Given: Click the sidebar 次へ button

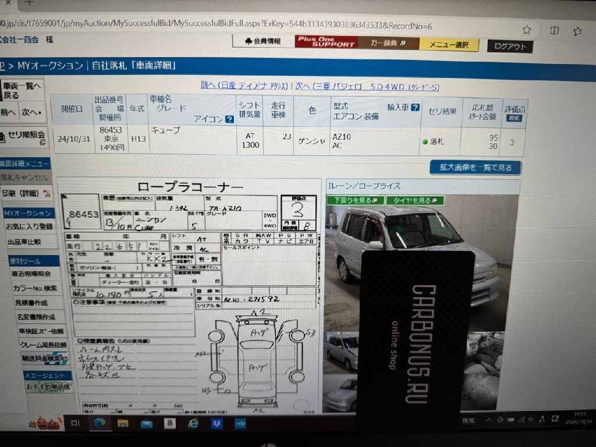Looking at the screenshot, I should tap(32, 112).
